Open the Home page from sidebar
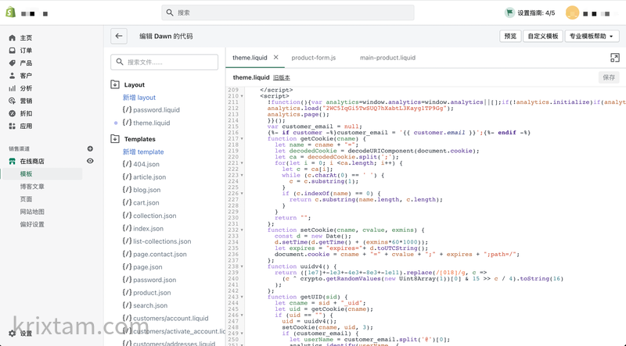Screen dimensions: 626x346 click(26, 37)
